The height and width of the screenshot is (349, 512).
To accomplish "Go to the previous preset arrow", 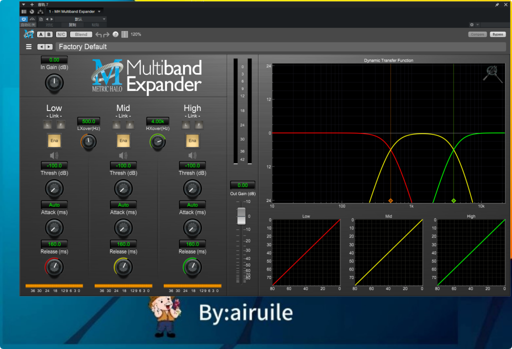I will click(41, 46).
